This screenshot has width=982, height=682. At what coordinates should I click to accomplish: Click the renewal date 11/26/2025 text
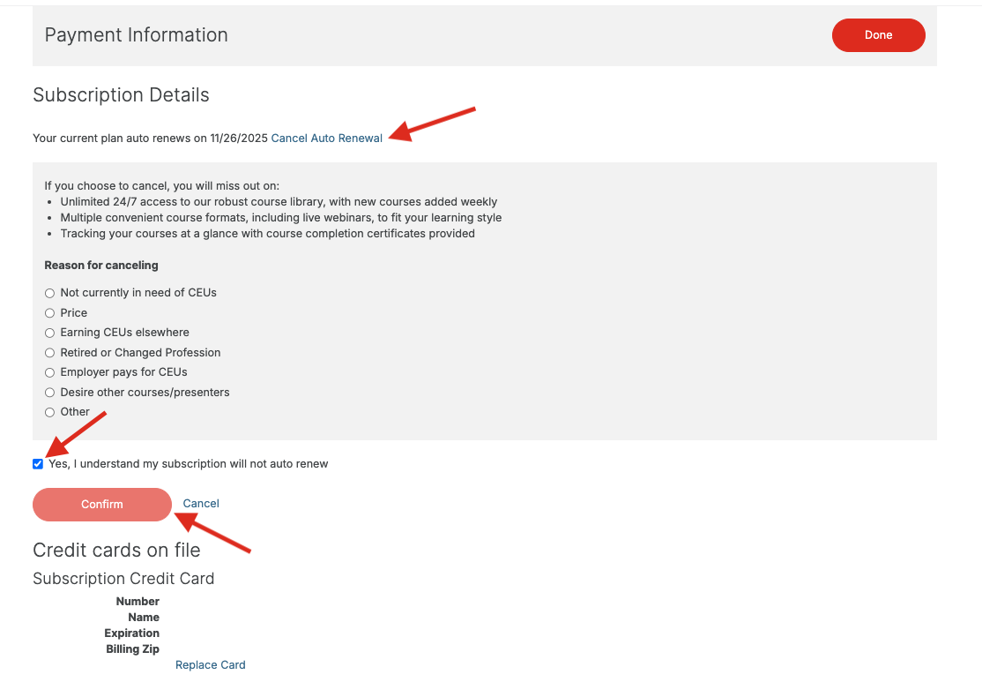(x=238, y=138)
